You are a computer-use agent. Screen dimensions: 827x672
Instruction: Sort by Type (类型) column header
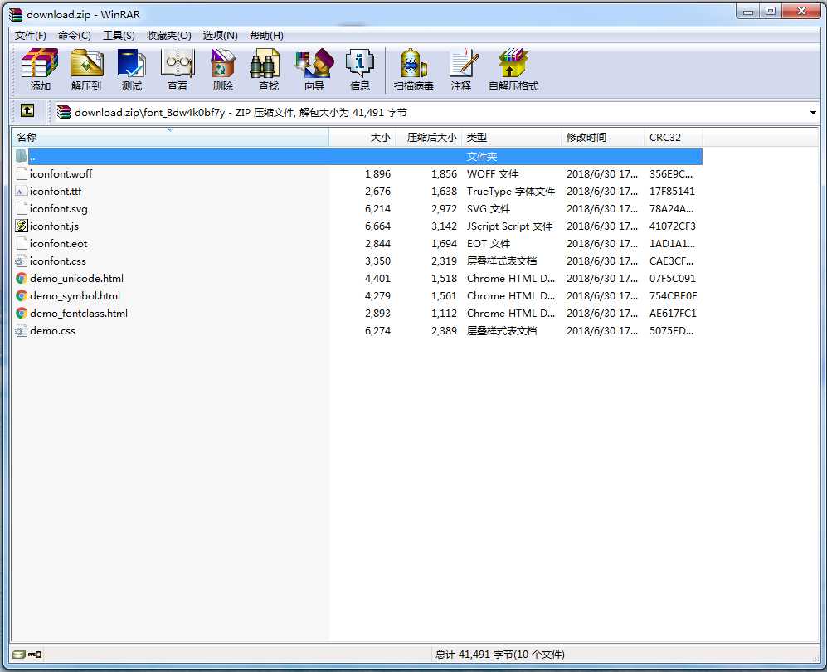[511, 137]
